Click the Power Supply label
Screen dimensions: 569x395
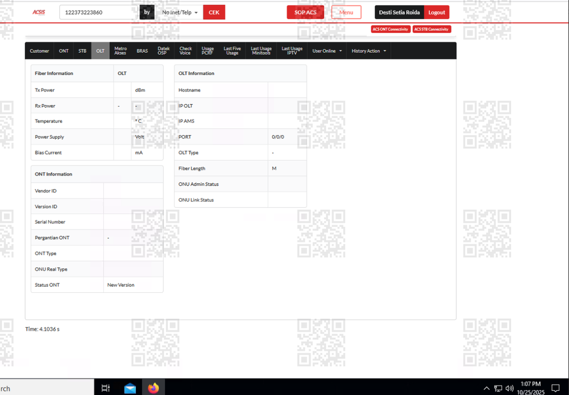pos(49,137)
